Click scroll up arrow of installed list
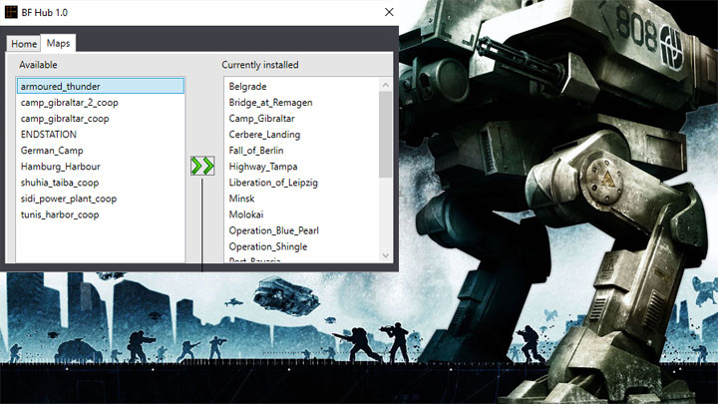 pos(386,85)
